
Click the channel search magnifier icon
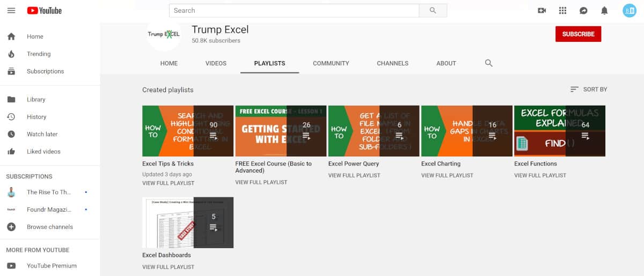(x=488, y=63)
